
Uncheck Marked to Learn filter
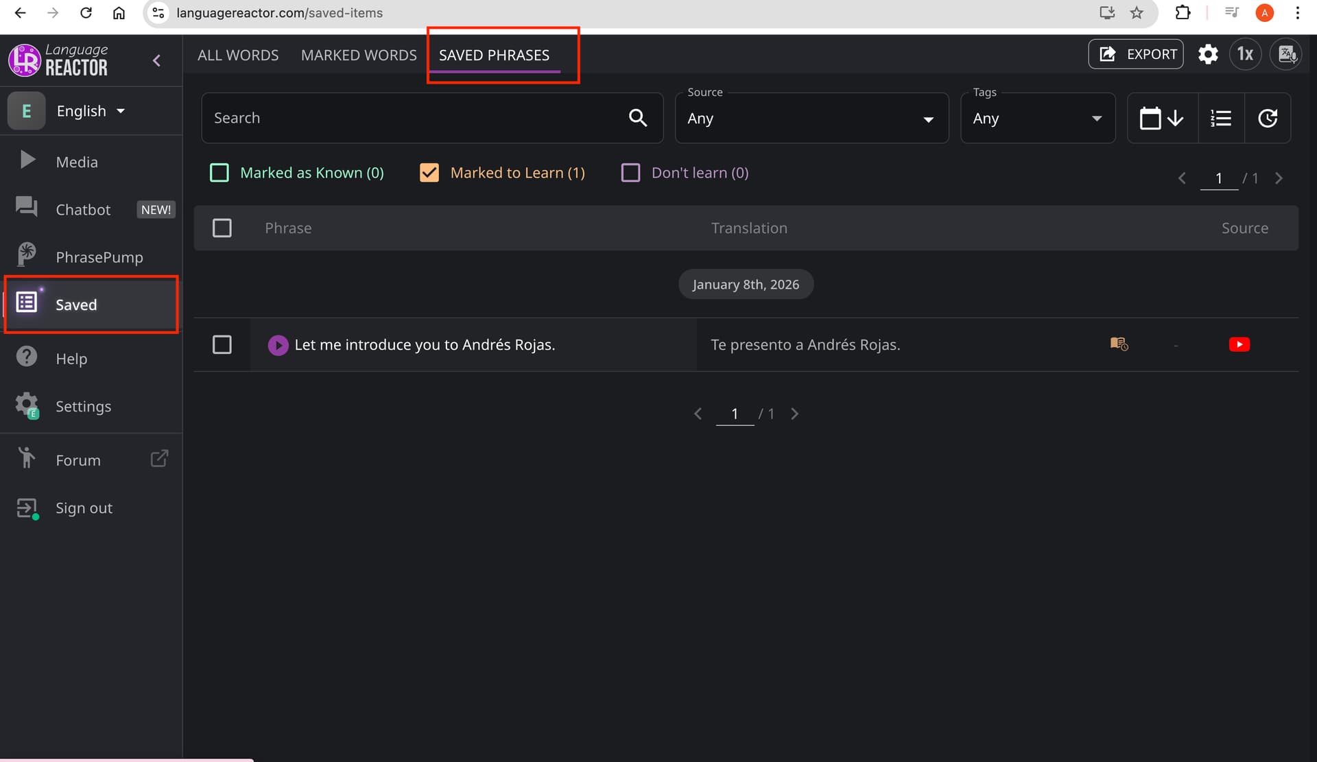[x=429, y=173]
